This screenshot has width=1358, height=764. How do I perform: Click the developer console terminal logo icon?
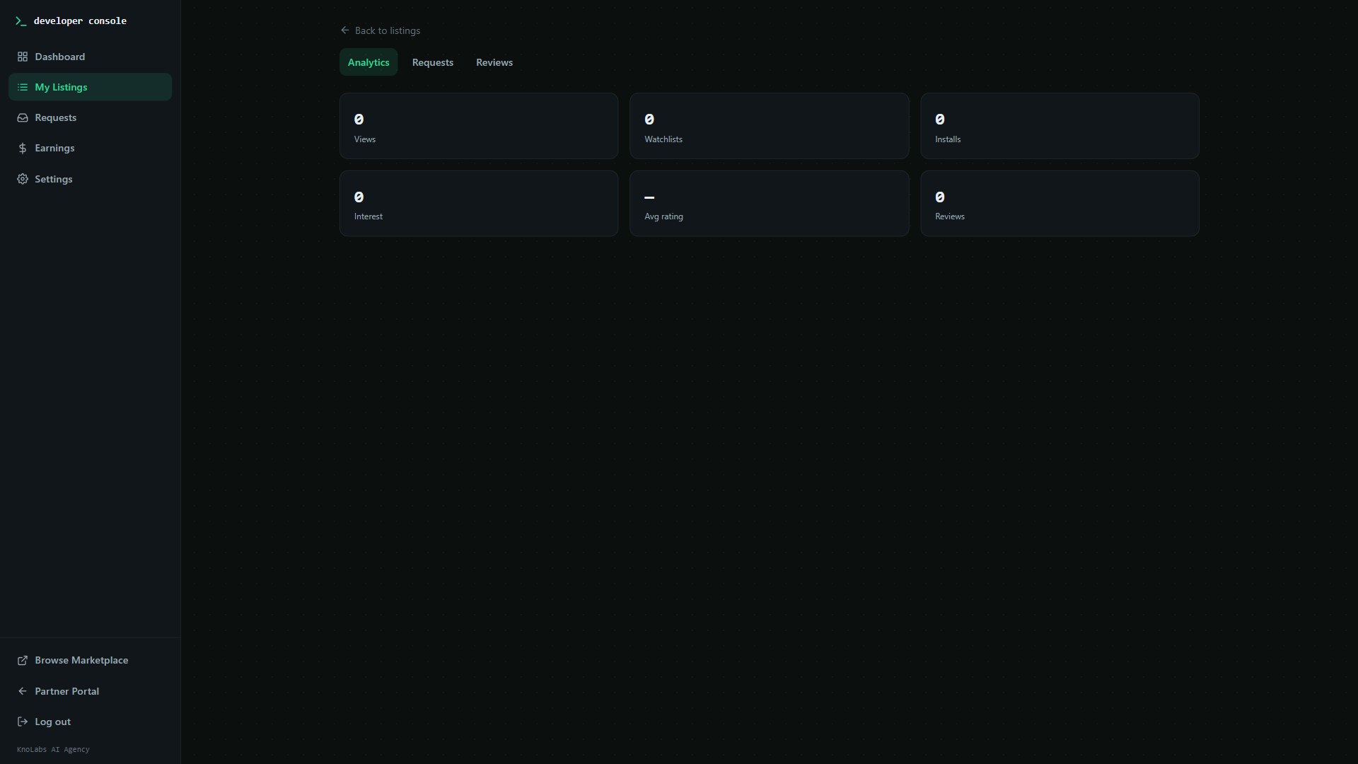coord(21,21)
